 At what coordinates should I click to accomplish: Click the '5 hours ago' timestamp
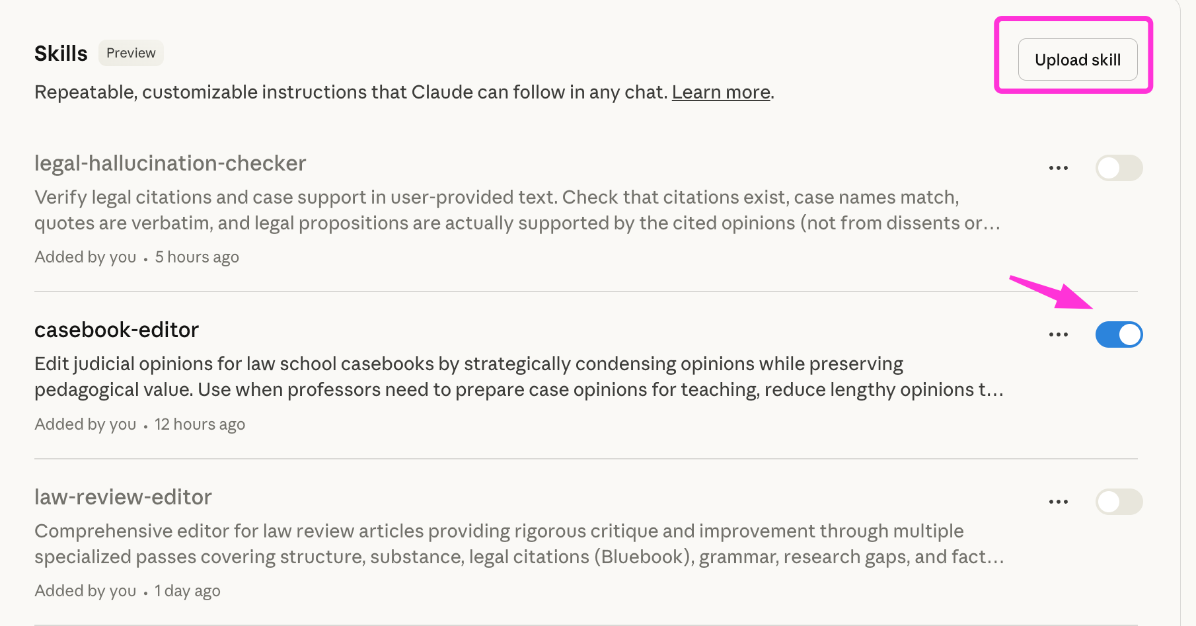coord(196,256)
